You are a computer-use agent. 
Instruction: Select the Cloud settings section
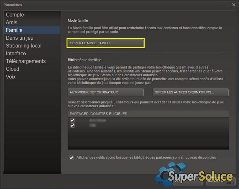[x=12, y=69]
